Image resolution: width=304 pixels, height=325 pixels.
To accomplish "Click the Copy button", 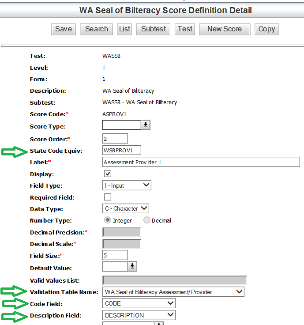I will 266,29.
